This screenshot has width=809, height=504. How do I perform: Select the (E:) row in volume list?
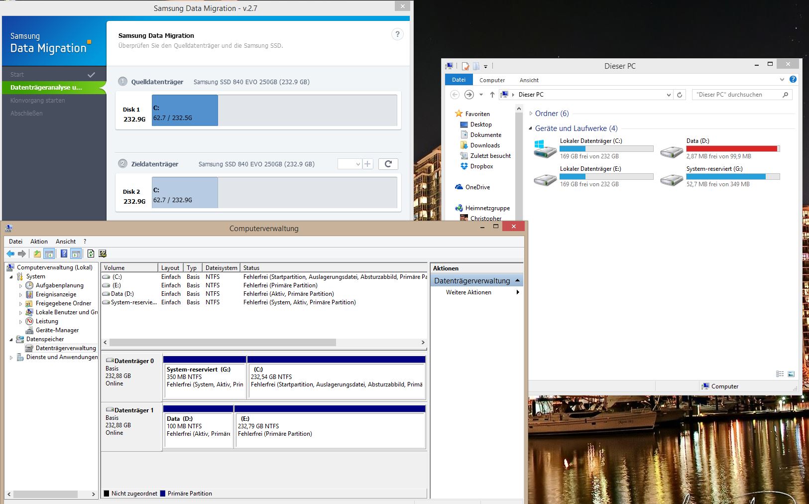tap(264, 285)
